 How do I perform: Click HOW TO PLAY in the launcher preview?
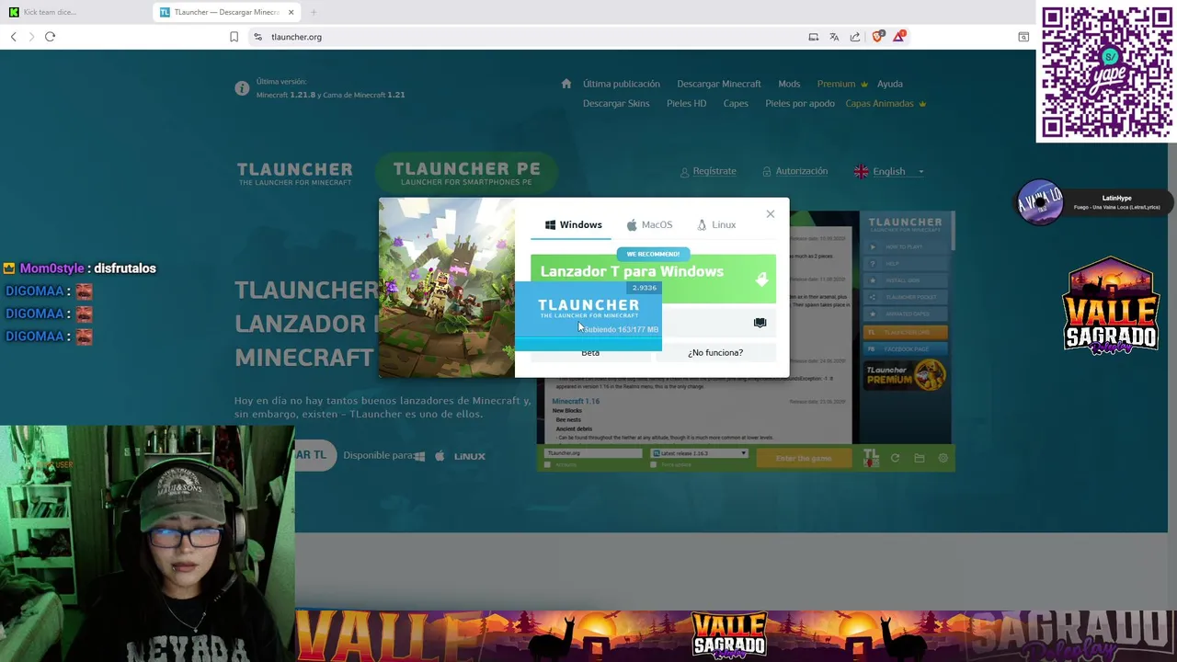click(x=906, y=246)
